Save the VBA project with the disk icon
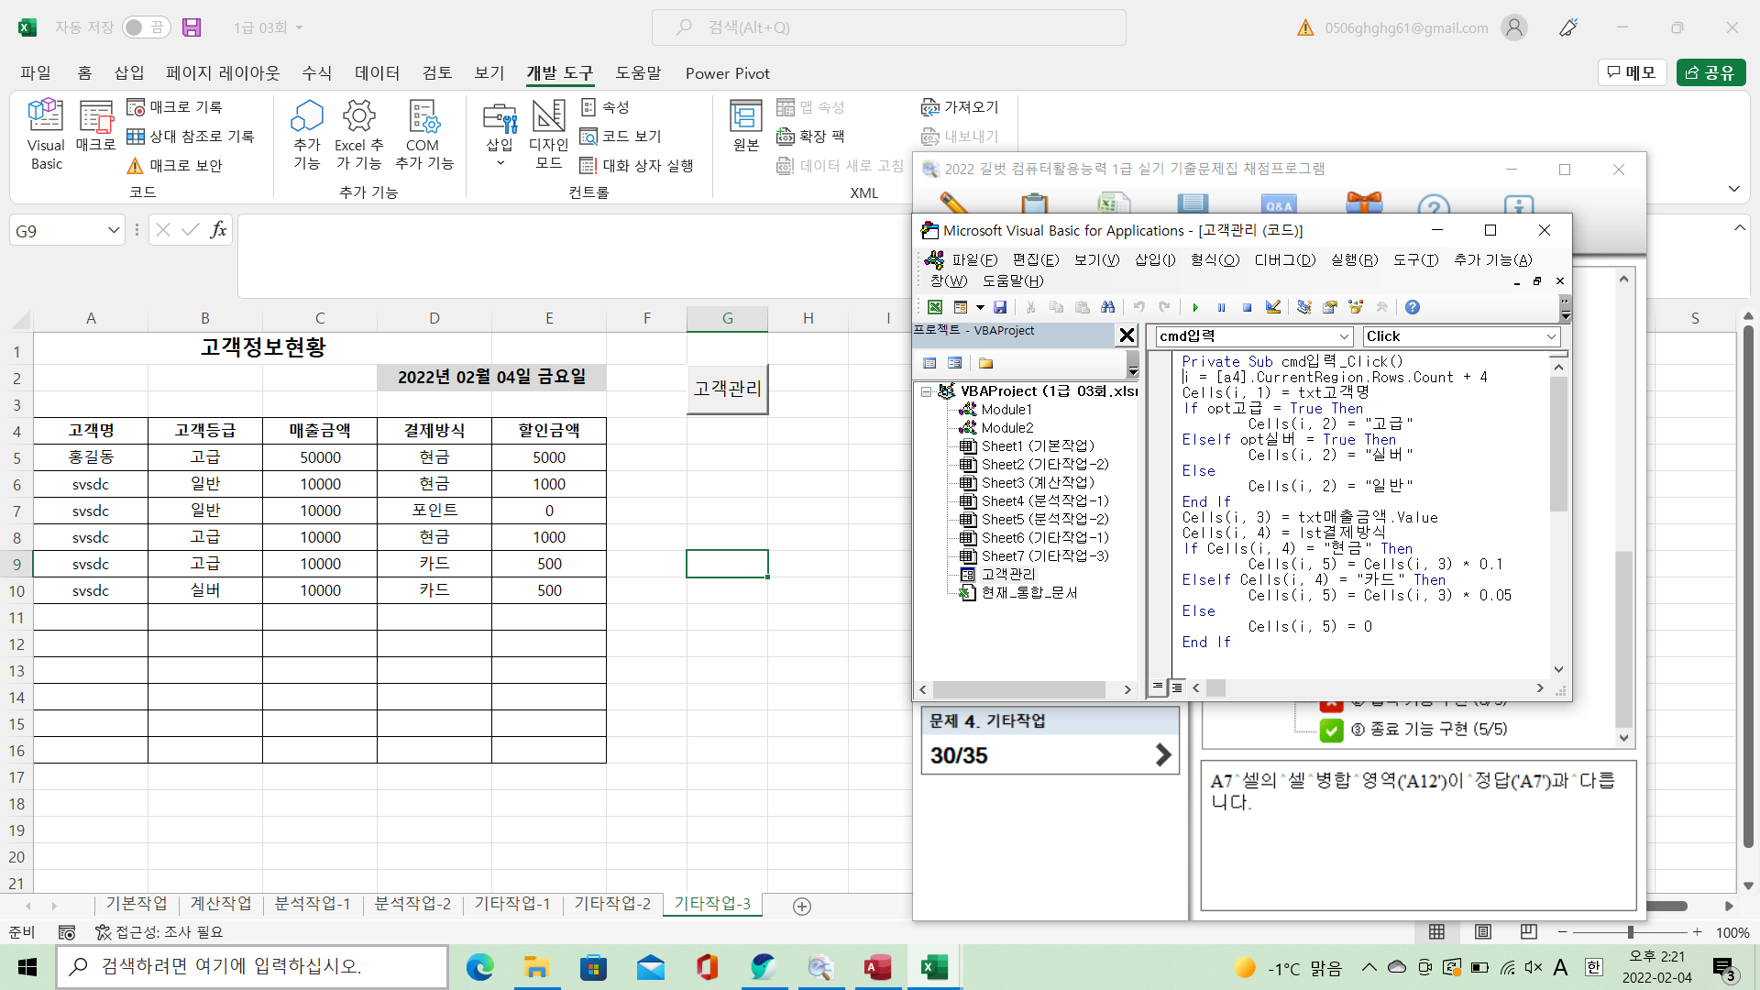The width and height of the screenshot is (1760, 990). click(1000, 307)
